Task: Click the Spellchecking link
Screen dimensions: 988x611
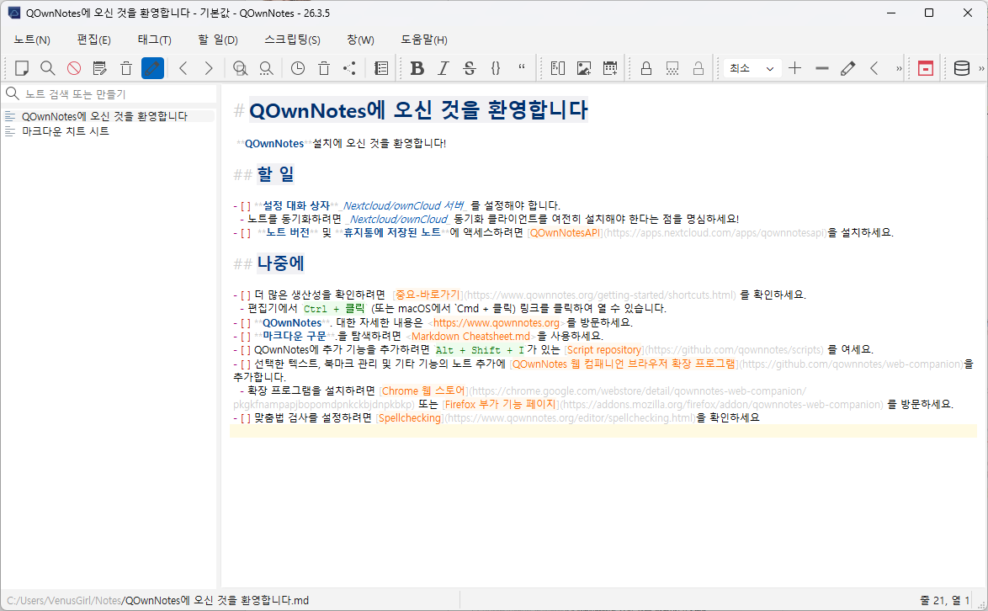Action: [410, 418]
